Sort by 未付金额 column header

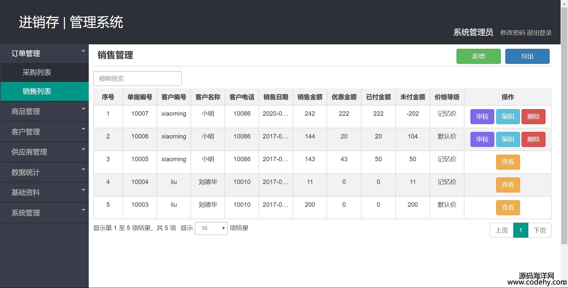[x=413, y=97]
